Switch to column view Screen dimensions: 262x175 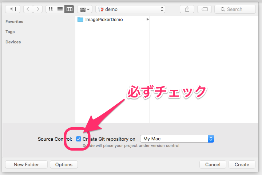click(x=70, y=9)
